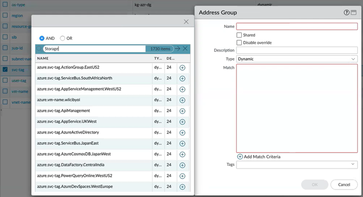
Task: Select the region tree item
Action: tap(17, 15)
